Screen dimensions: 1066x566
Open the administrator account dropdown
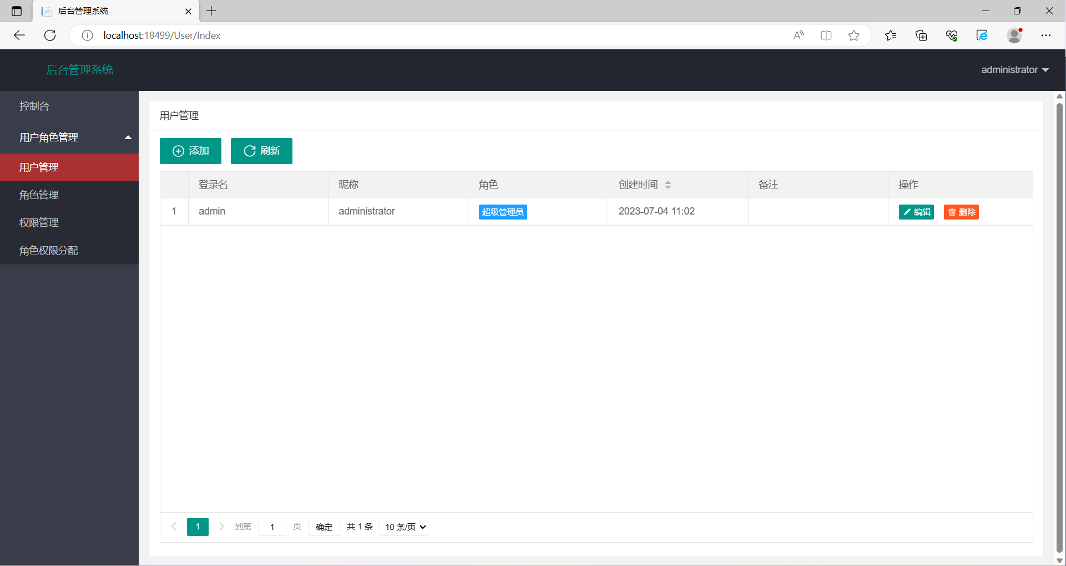coord(1014,70)
